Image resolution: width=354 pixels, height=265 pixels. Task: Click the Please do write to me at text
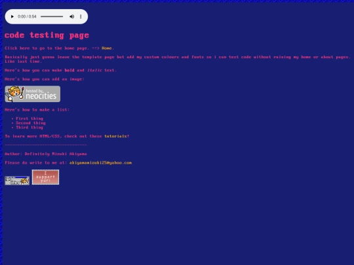coord(36,163)
